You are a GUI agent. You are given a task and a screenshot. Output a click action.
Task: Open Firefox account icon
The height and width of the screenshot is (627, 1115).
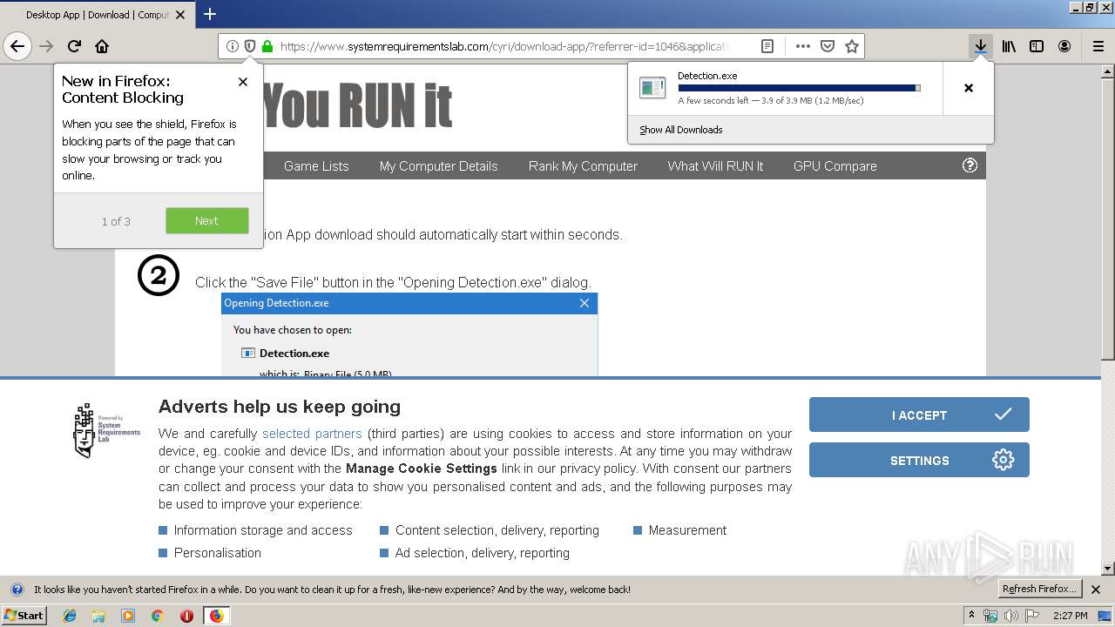[1064, 46]
